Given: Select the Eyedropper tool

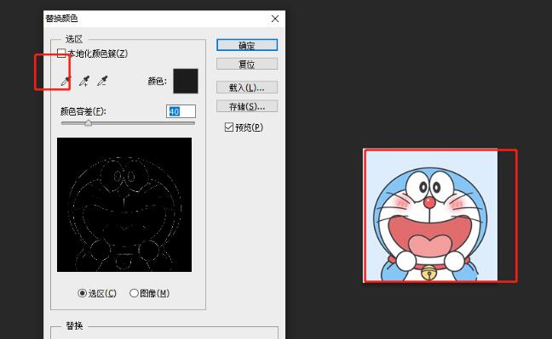Looking at the screenshot, I should (66, 82).
